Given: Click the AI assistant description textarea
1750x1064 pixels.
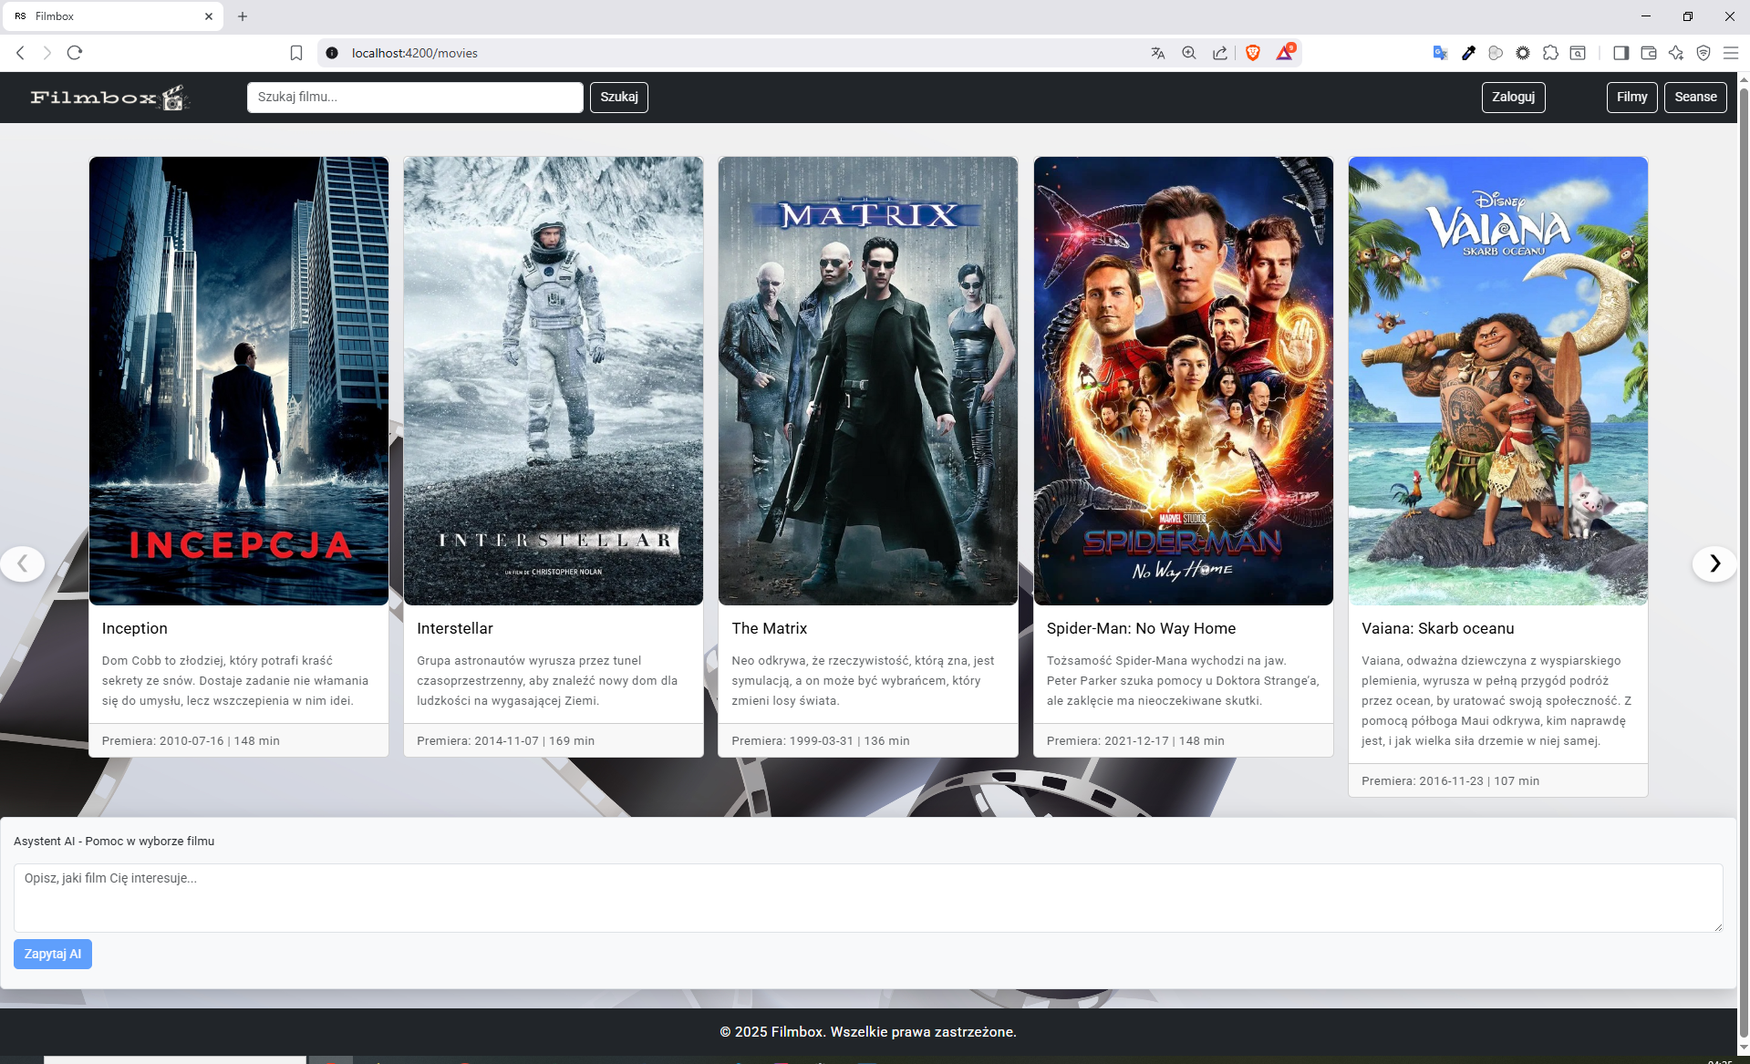Looking at the screenshot, I should click(x=868, y=898).
